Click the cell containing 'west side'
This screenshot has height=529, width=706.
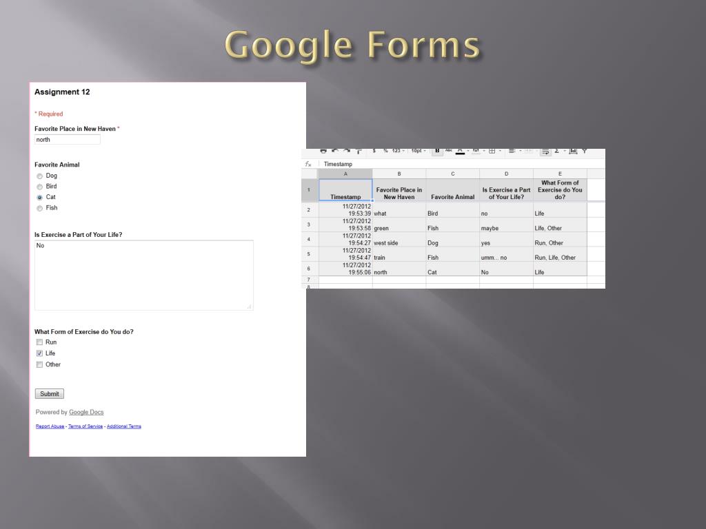tap(399, 239)
